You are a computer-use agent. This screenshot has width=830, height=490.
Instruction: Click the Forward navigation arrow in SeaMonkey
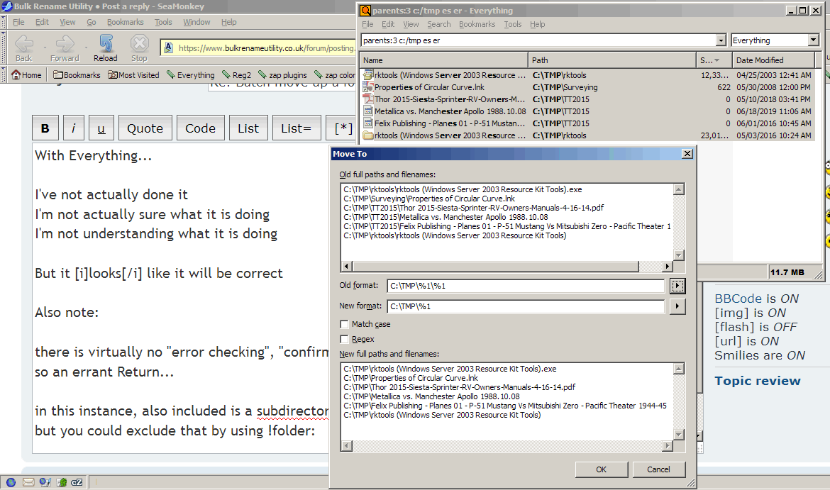65,44
